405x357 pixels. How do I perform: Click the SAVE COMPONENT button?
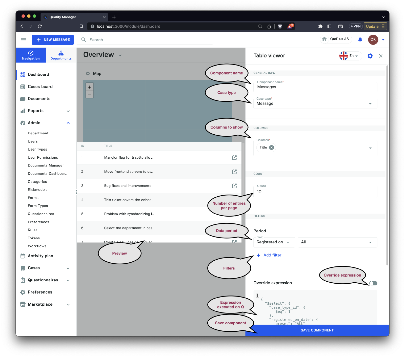[317, 330]
